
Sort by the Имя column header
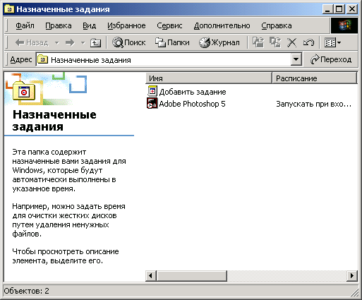point(209,78)
